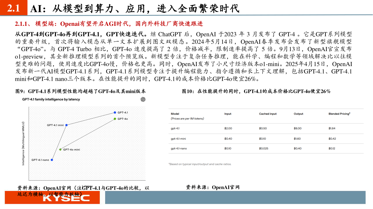Select the GPT-4o green data point

(114, 119)
